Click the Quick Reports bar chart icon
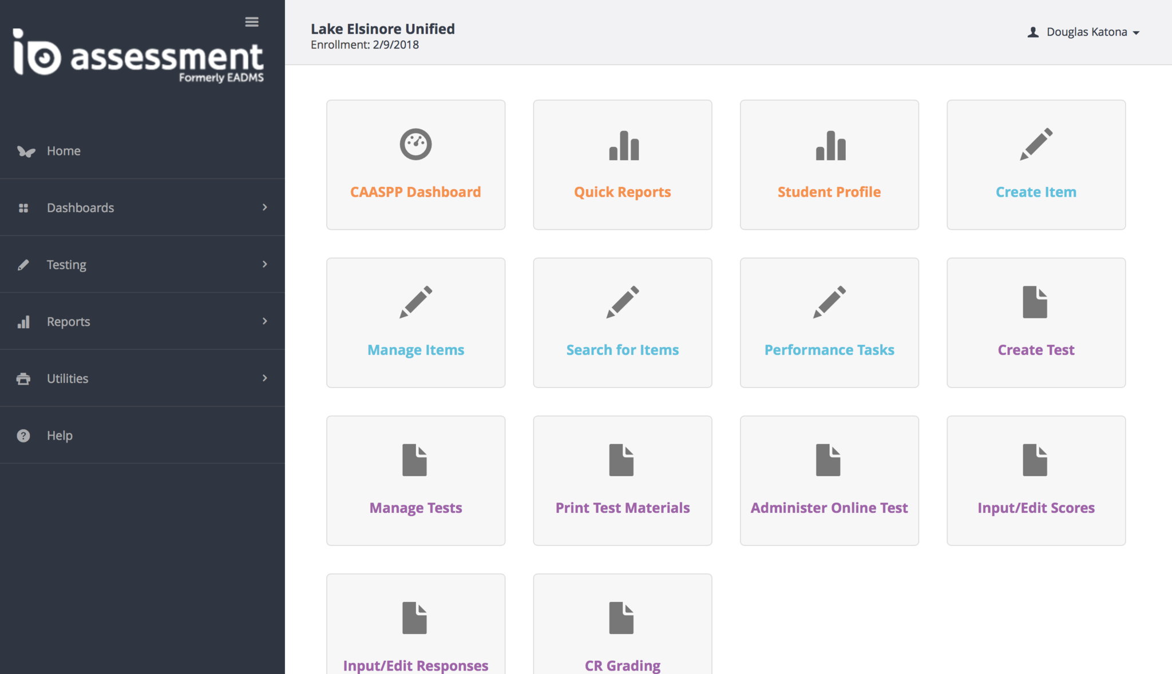This screenshot has height=674, width=1172. pos(623,145)
